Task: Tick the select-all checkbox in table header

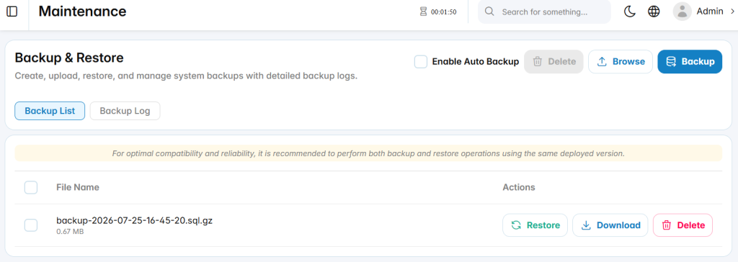Action: [31, 188]
